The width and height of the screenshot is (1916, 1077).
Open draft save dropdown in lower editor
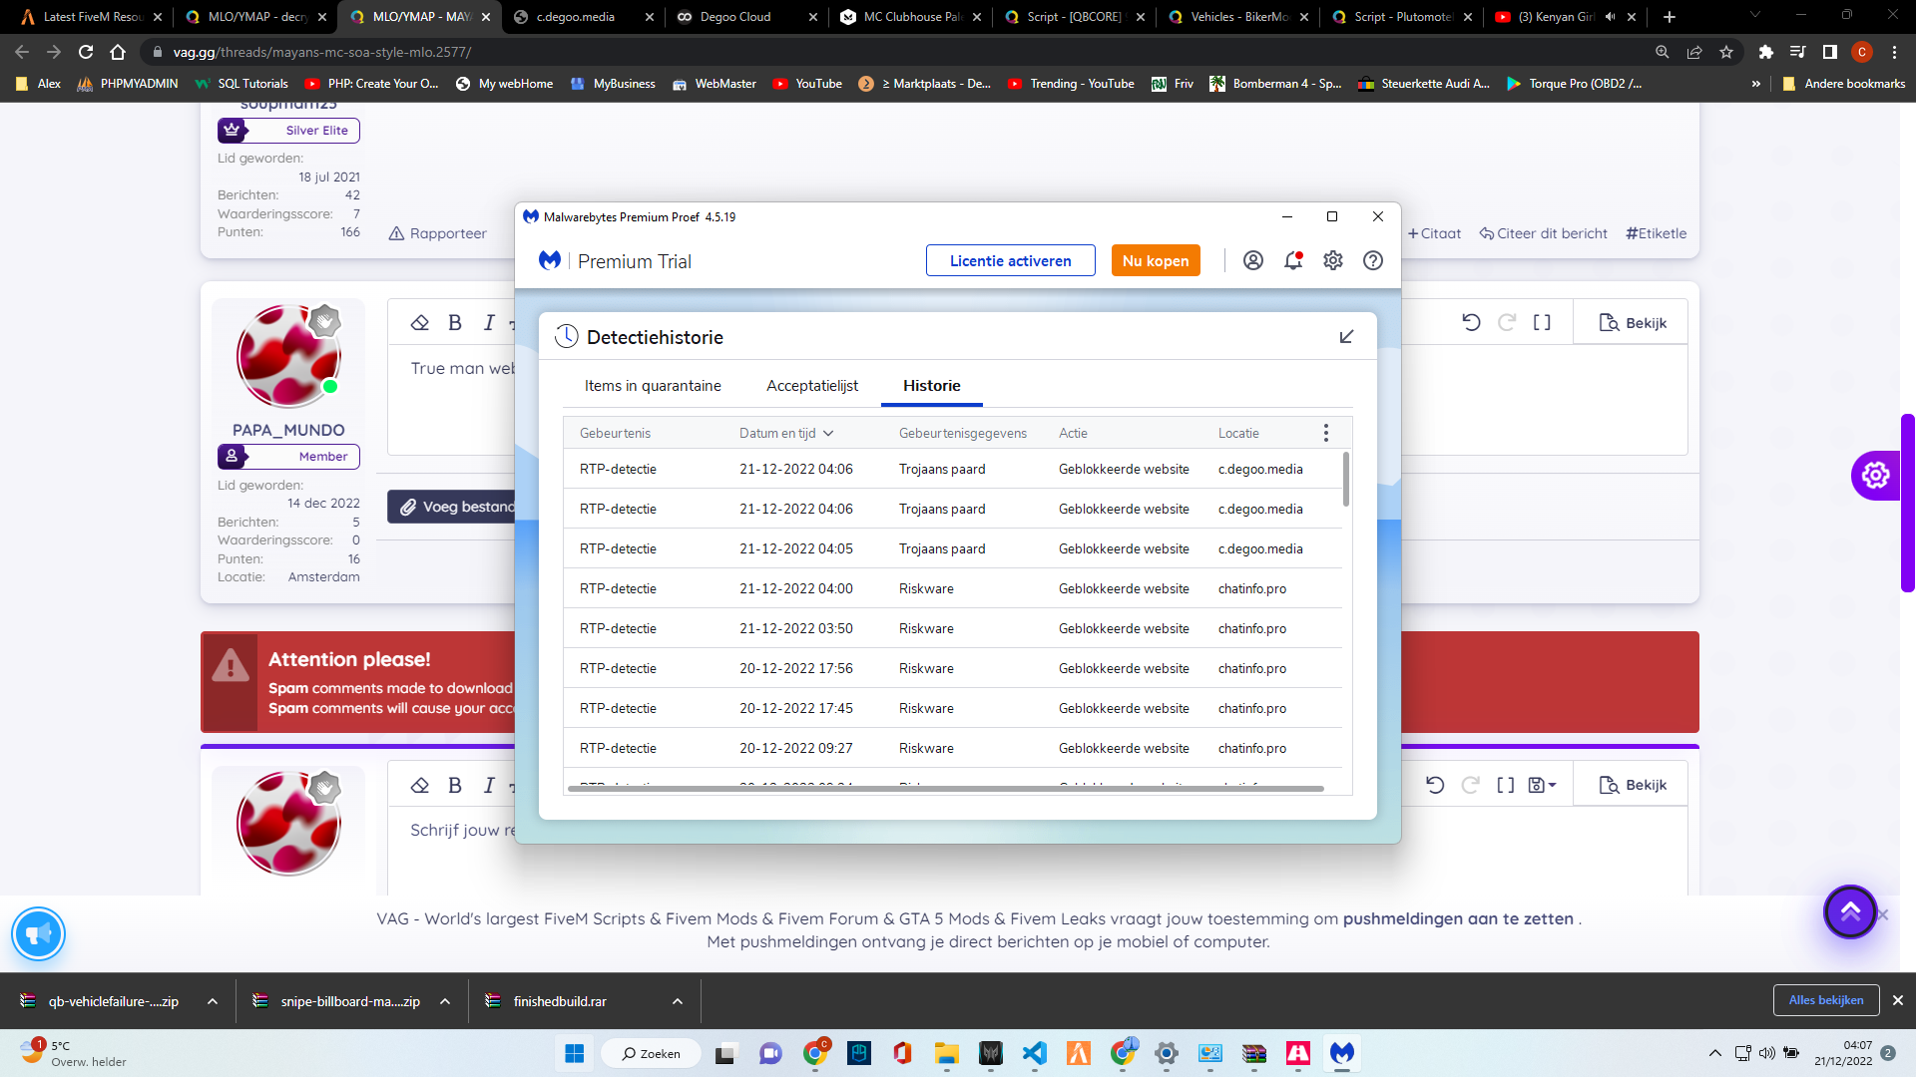pyautogui.click(x=1542, y=785)
